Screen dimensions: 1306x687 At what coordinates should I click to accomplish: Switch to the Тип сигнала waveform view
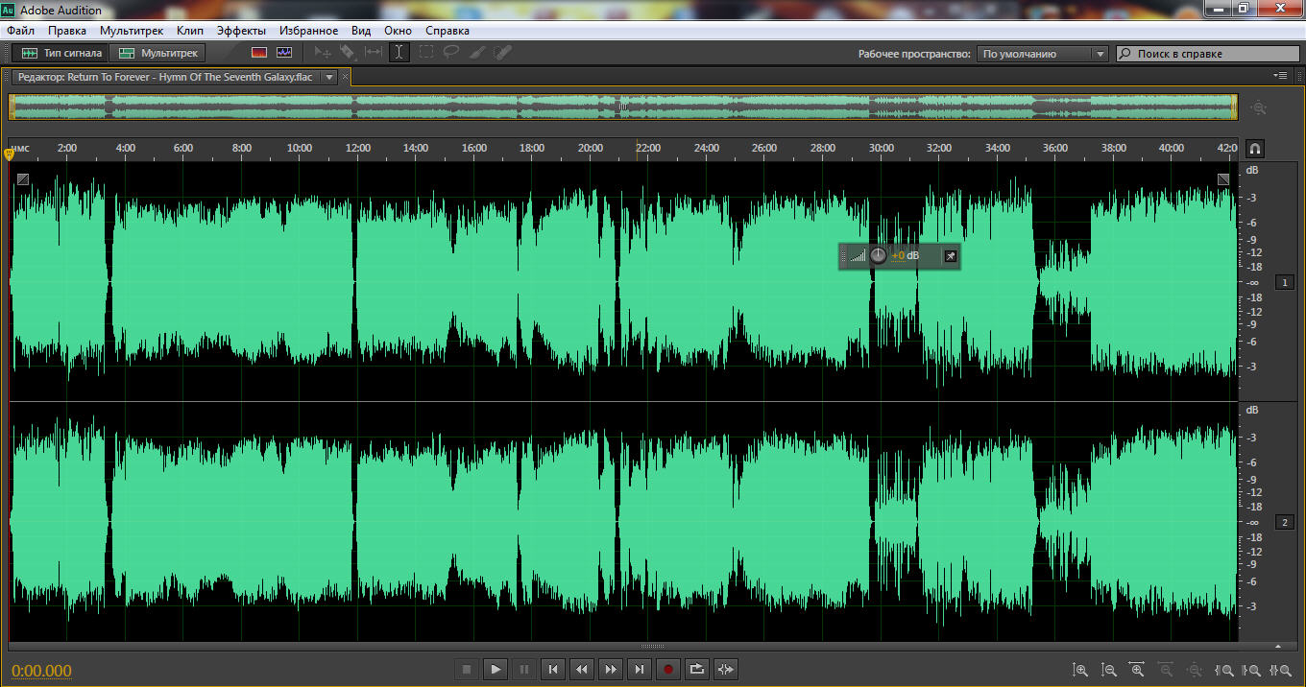coord(62,53)
